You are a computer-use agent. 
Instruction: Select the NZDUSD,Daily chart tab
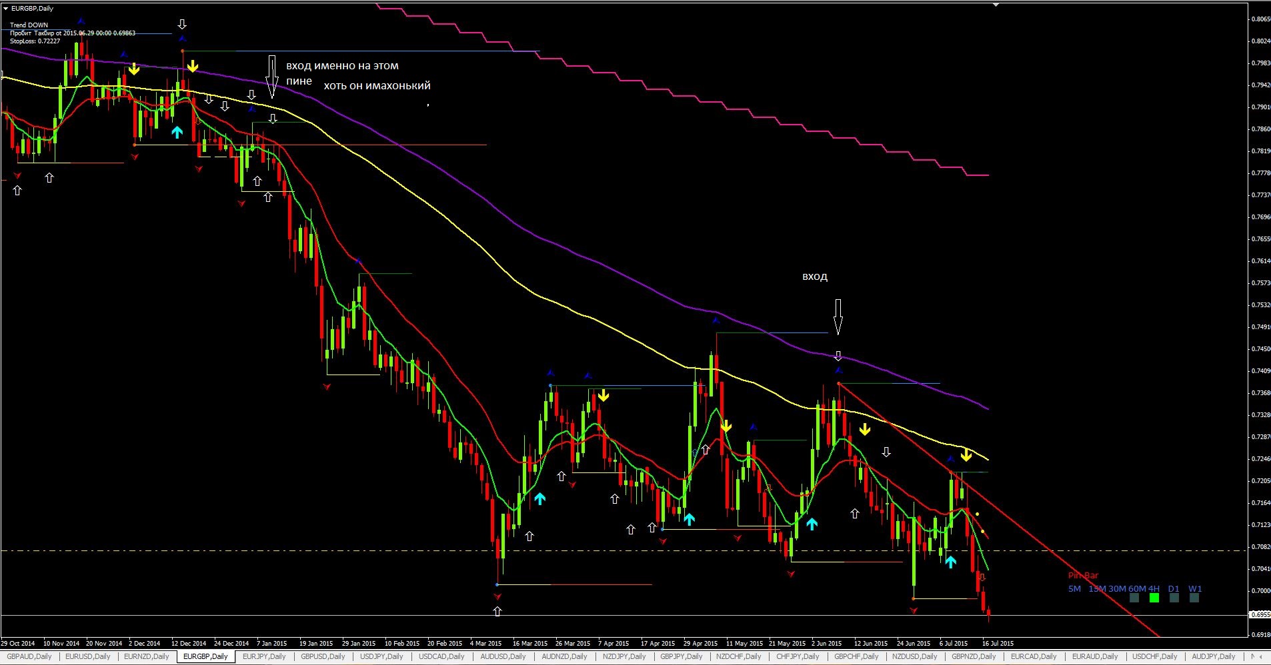coord(915,656)
